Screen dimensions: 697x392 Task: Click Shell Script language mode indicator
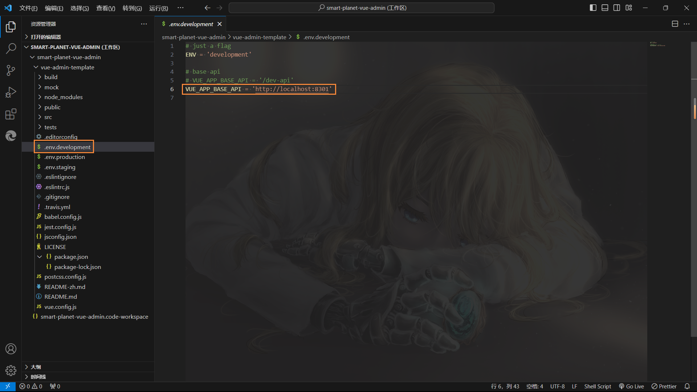coord(598,387)
